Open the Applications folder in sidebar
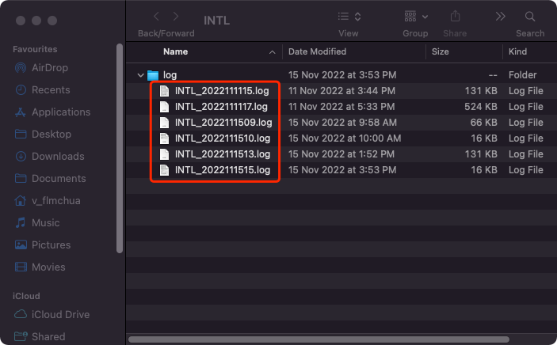The width and height of the screenshot is (557, 345). [60, 112]
